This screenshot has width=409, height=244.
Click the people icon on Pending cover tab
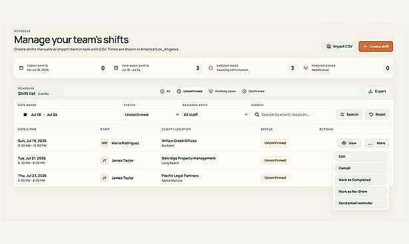[211, 91]
